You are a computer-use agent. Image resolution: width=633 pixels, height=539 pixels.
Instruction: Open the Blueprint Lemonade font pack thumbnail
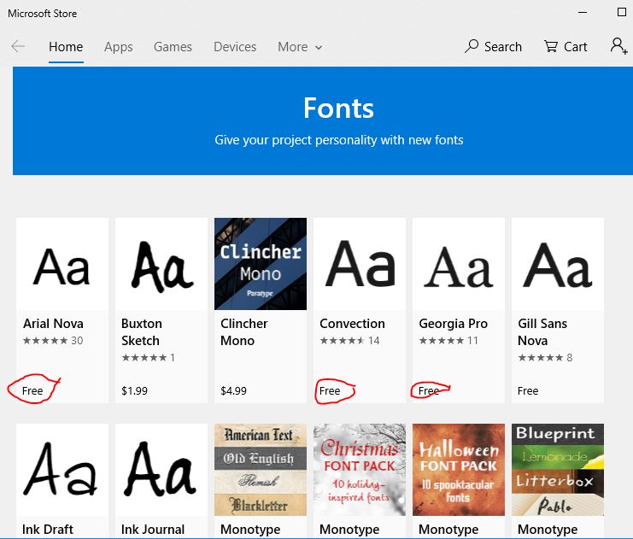[x=558, y=470]
